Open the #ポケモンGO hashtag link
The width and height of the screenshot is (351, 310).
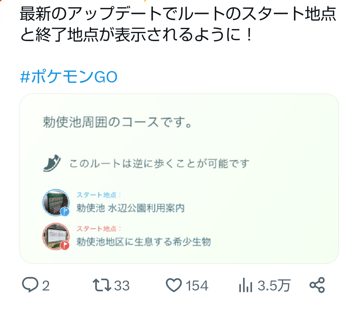tap(69, 77)
